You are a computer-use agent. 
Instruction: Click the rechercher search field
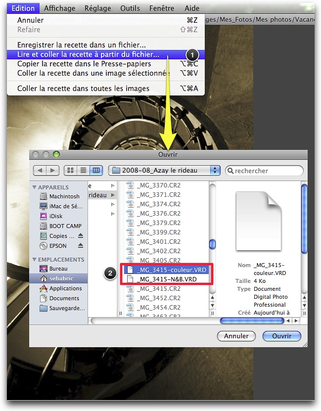pyautogui.click(x=264, y=171)
